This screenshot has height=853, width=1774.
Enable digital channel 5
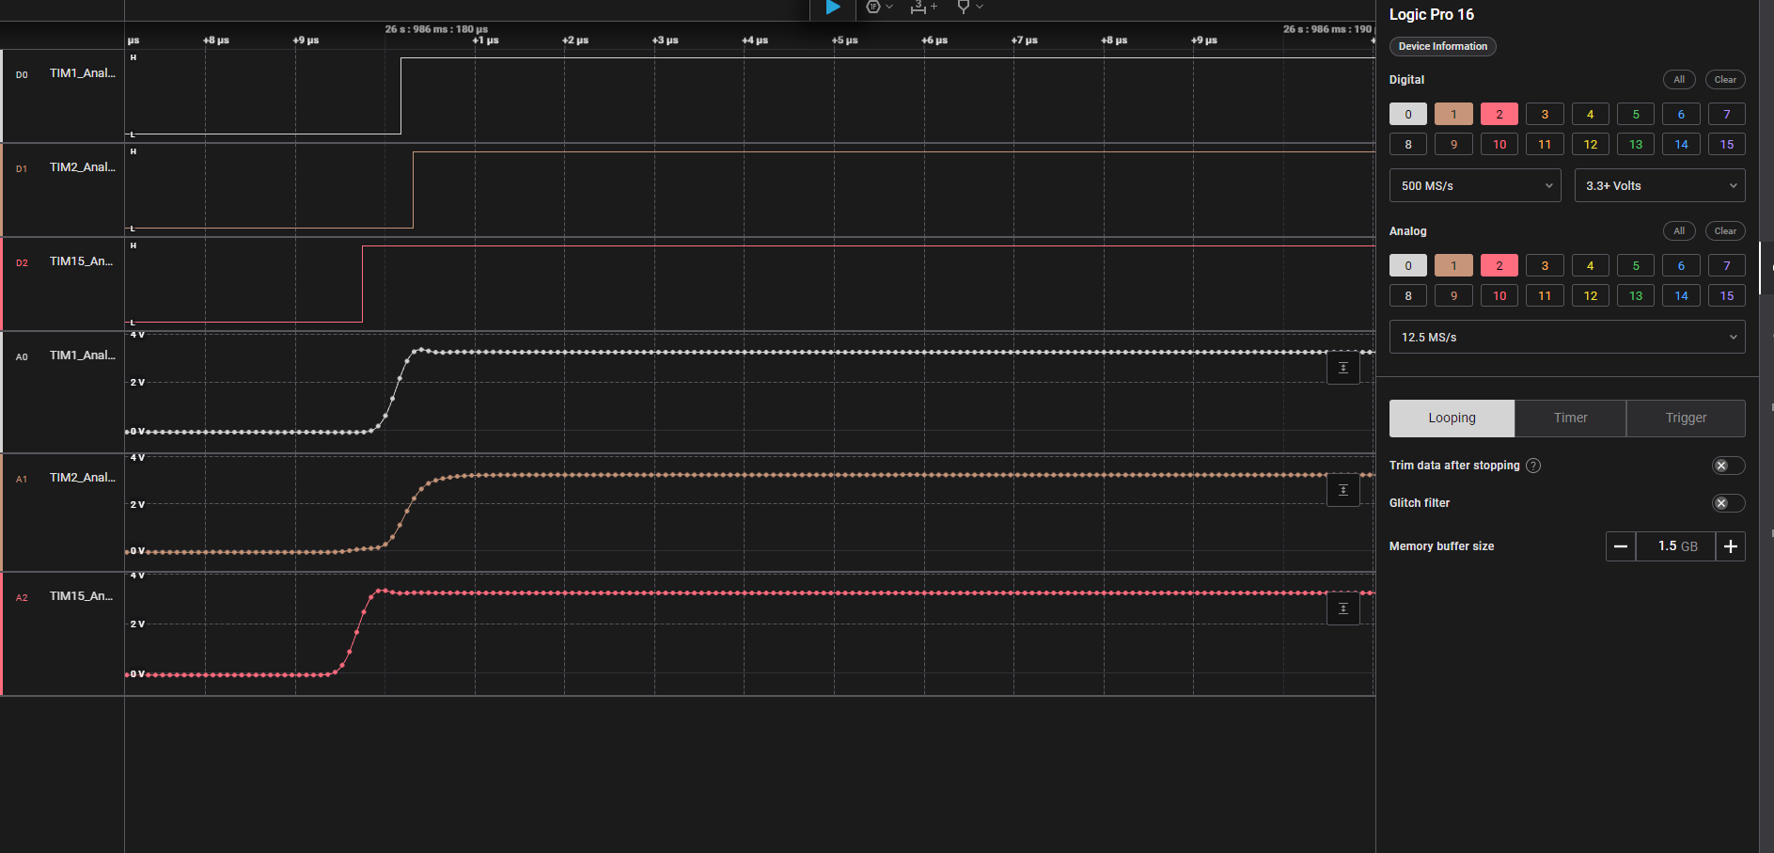click(x=1636, y=113)
